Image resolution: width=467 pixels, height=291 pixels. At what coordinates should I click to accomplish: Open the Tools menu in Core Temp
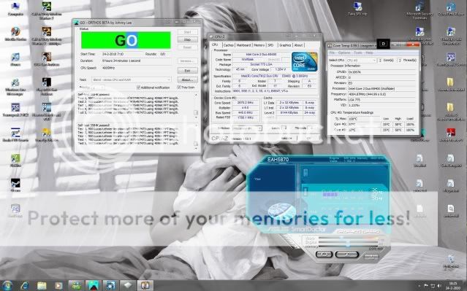click(x=358, y=53)
